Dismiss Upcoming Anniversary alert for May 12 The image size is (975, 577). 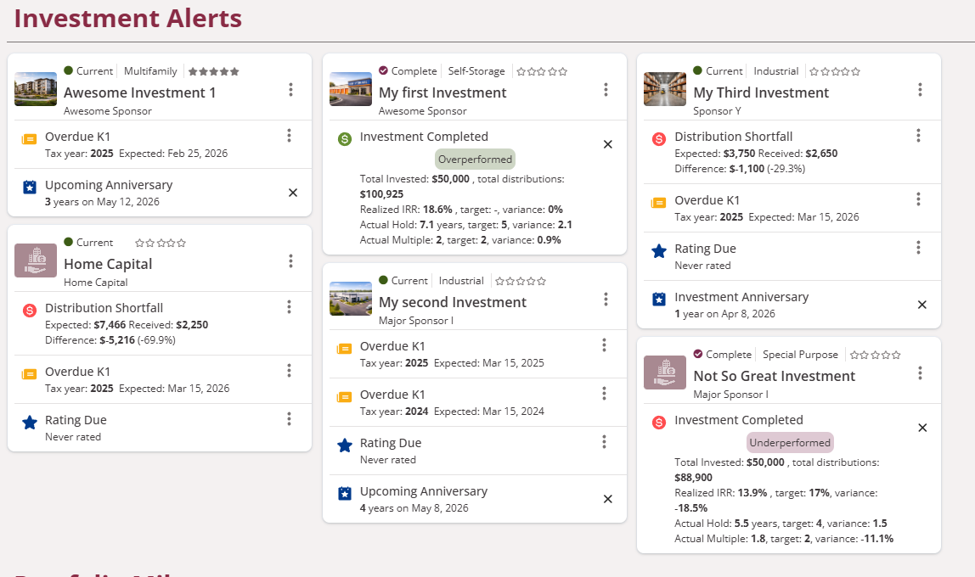click(293, 193)
